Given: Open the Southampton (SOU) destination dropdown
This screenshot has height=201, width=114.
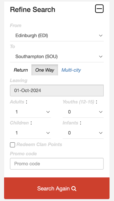Looking at the screenshot, I should (57, 57).
